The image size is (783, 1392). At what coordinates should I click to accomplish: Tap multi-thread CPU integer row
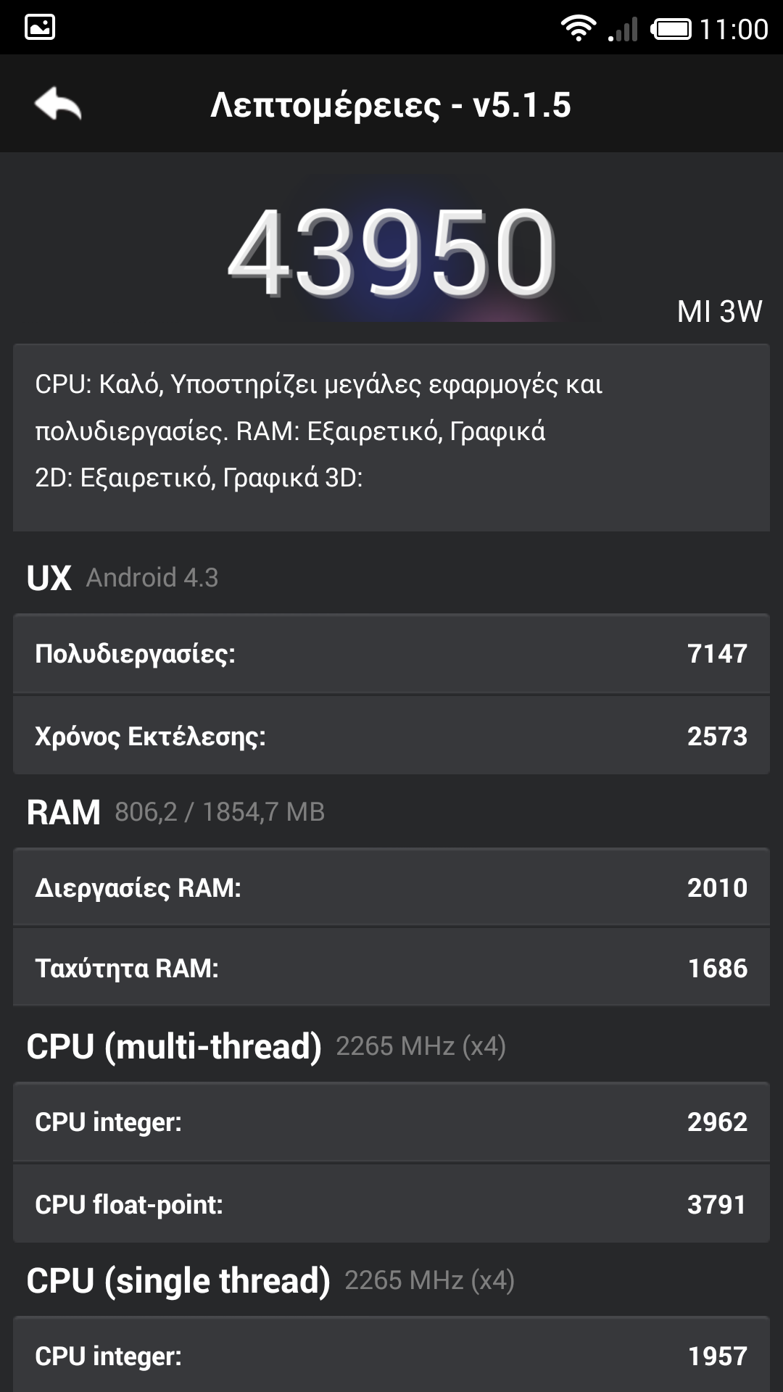391,1122
